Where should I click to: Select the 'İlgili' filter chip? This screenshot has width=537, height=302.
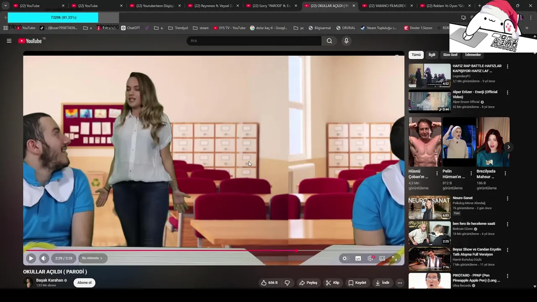coord(432,55)
